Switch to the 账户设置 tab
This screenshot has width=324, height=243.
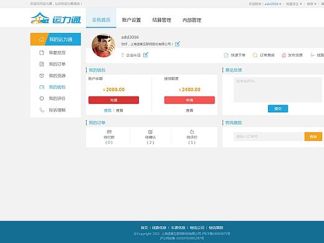(131, 20)
